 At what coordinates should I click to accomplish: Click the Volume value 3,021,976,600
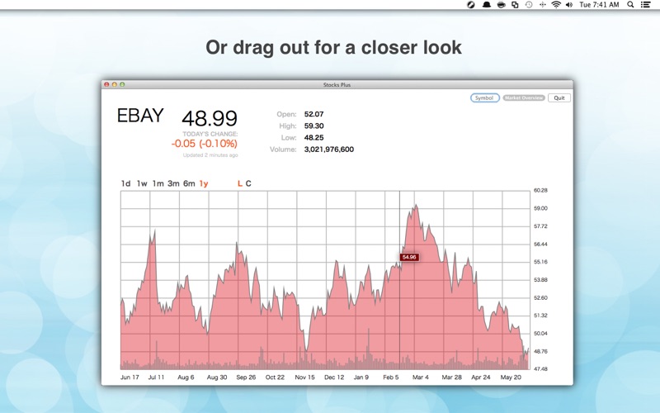(328, 150)
